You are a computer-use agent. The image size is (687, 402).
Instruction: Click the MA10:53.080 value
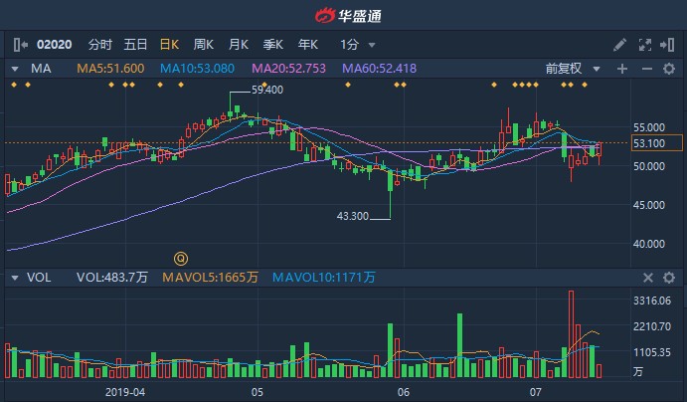(197, 69)
